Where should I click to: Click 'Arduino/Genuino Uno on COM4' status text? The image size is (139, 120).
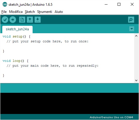(x=111, y=117)
